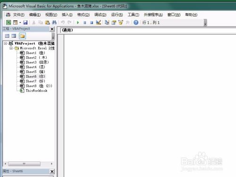
Task: Click the Find binoculars icon
Action: pos(54,23)
